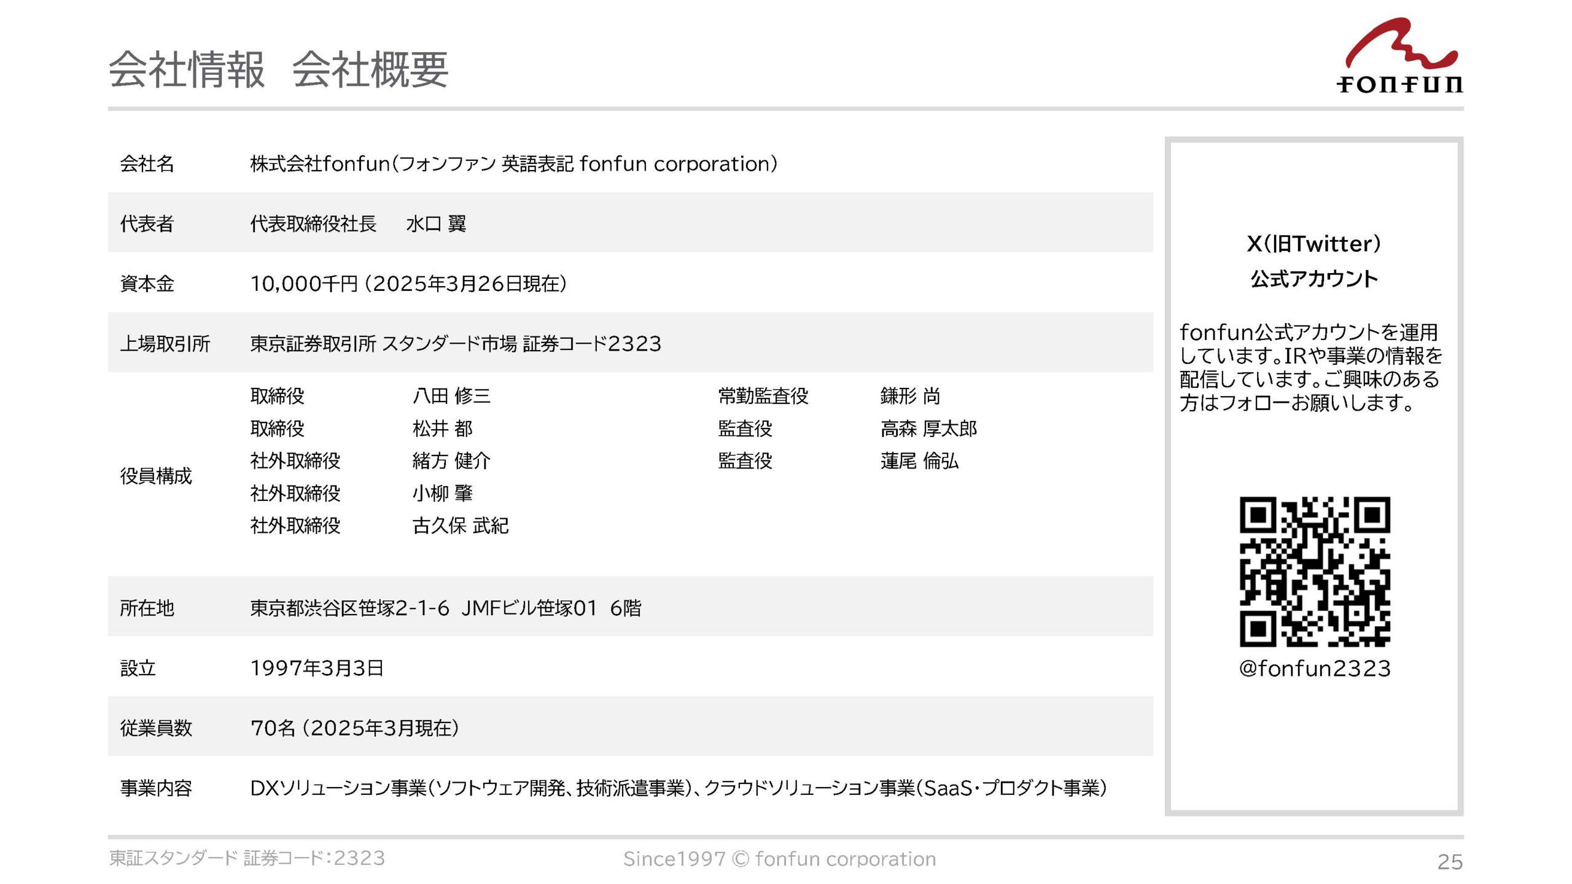
Task: Click the securities code 証券コード2323 text
Action: (x=592, y=343)
